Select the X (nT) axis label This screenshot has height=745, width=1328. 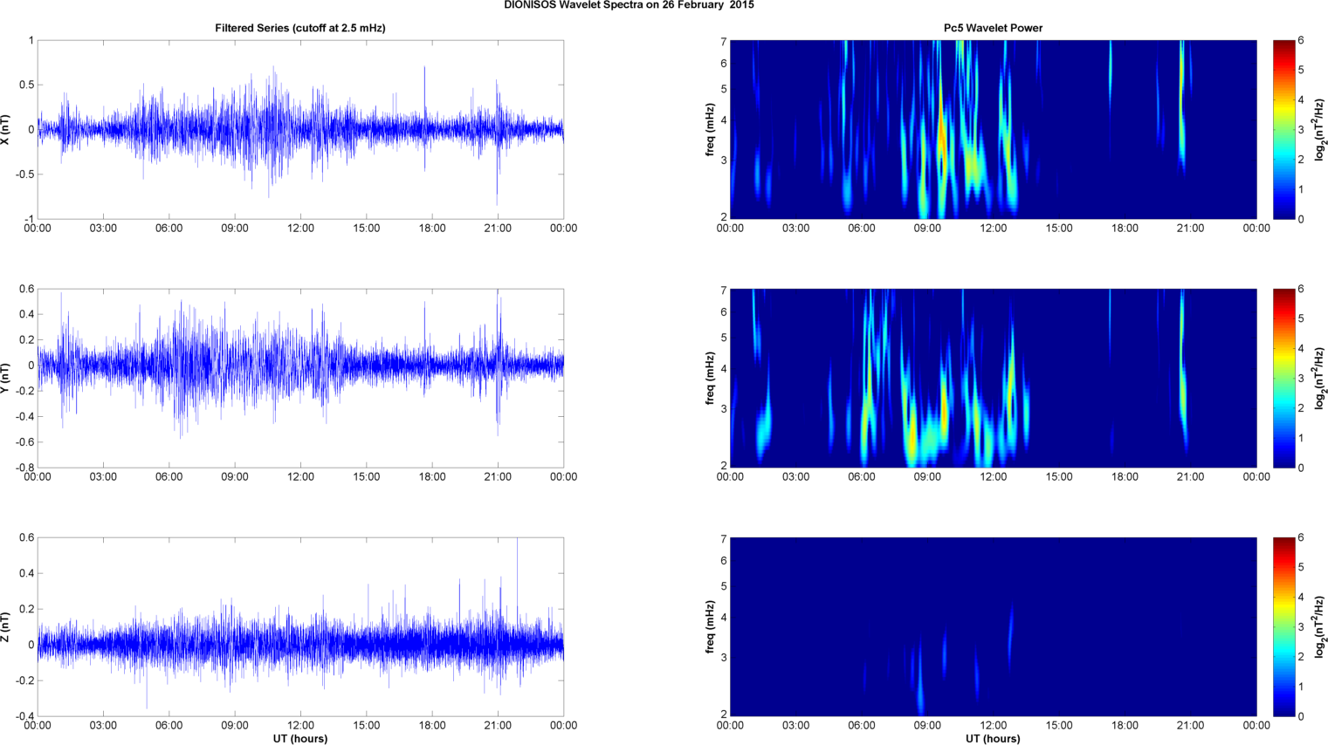tap(6, 129)
